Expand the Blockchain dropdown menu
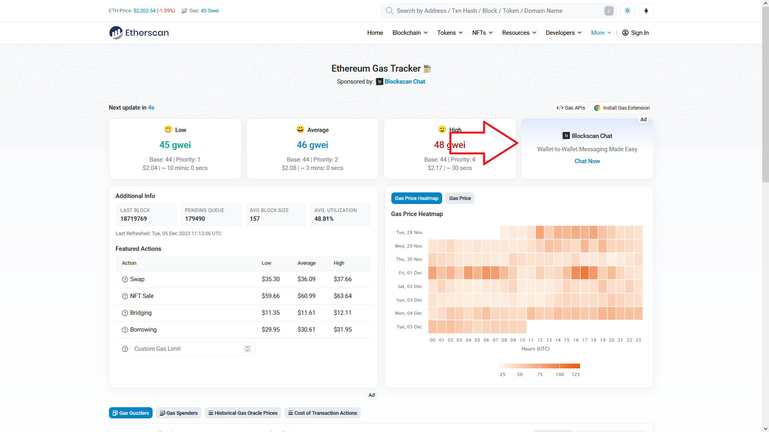This screenshot has width=769, height=432. point(409,33)
